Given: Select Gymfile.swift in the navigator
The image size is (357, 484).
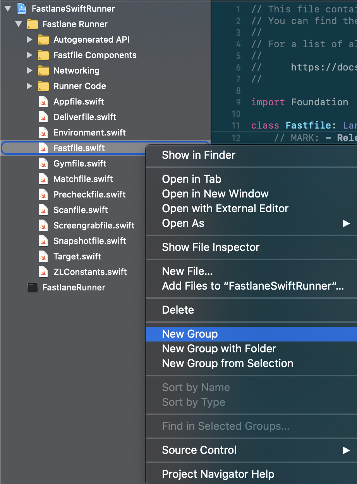Looking at the screenshot, I should click(80, 163).
